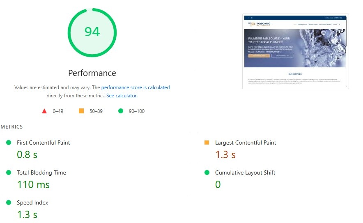
Task: Click the '0' layout shift value
Action: (x=218, y=184)
